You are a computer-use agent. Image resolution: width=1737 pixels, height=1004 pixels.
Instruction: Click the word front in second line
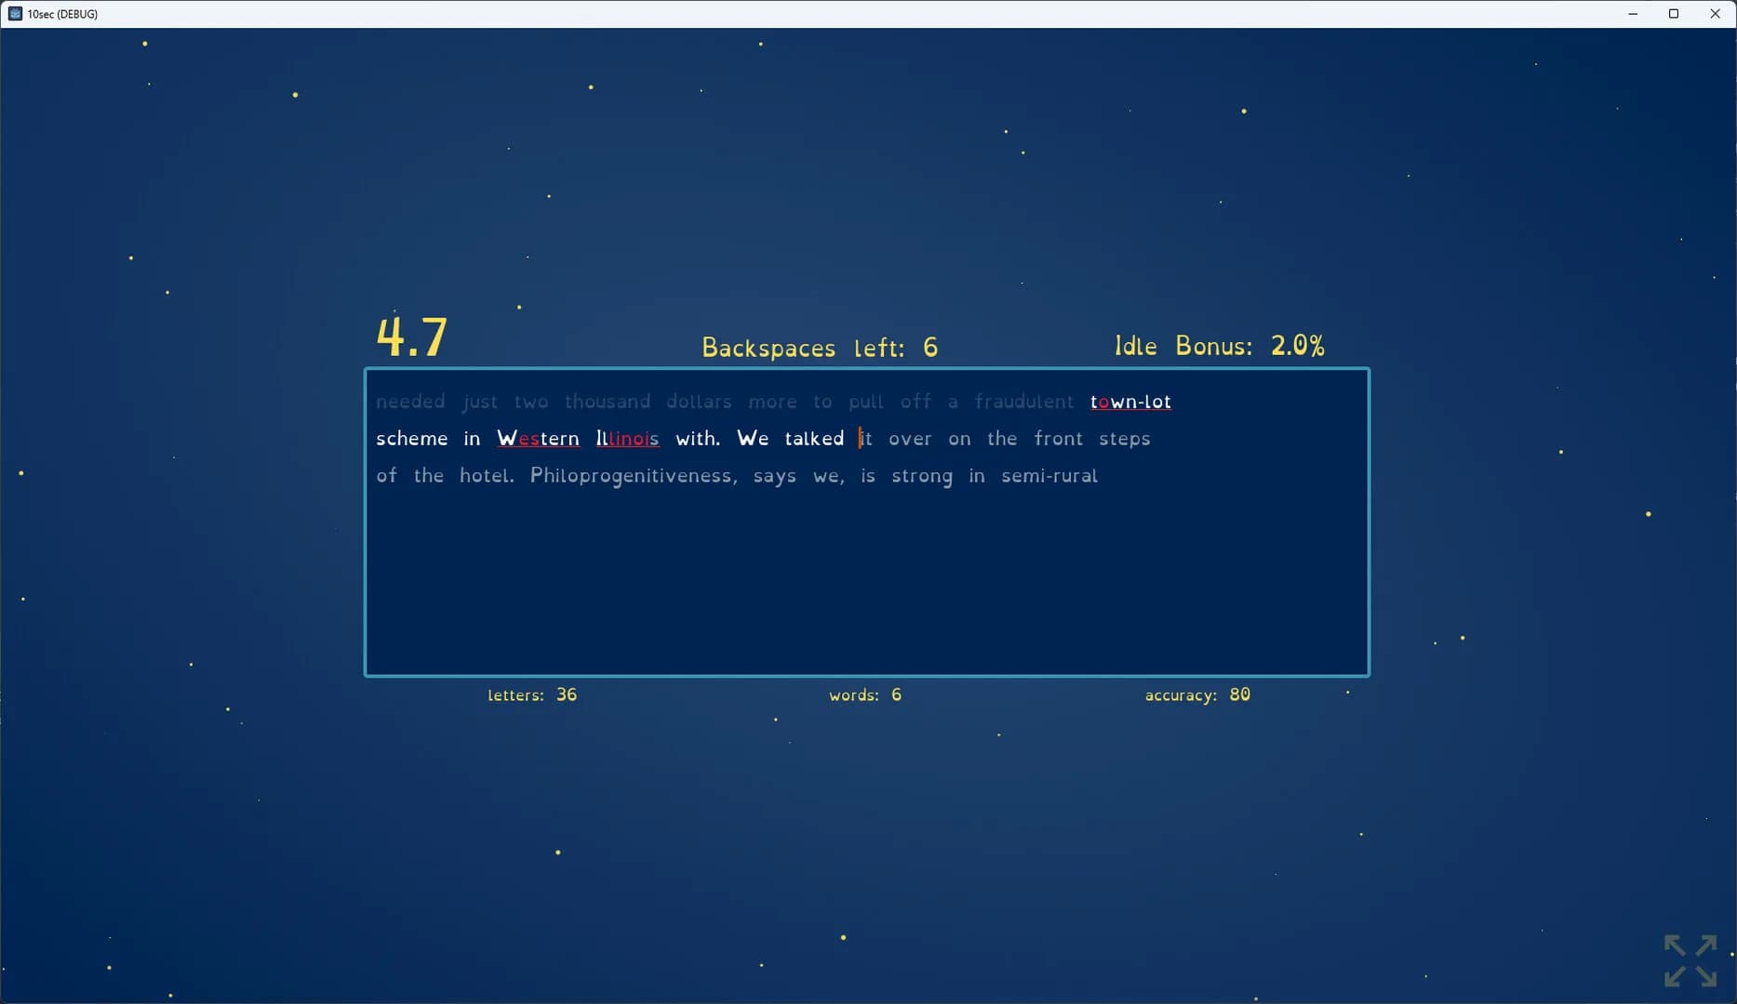click(1059, 439)
